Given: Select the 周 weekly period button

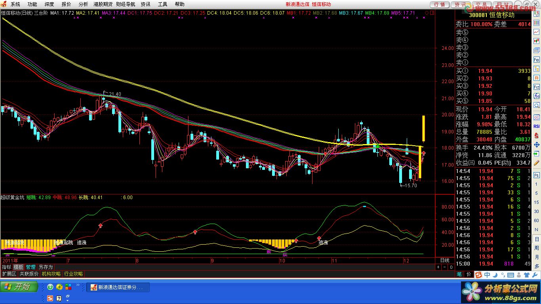Looking at the screenshot, I should pos(536,248).
